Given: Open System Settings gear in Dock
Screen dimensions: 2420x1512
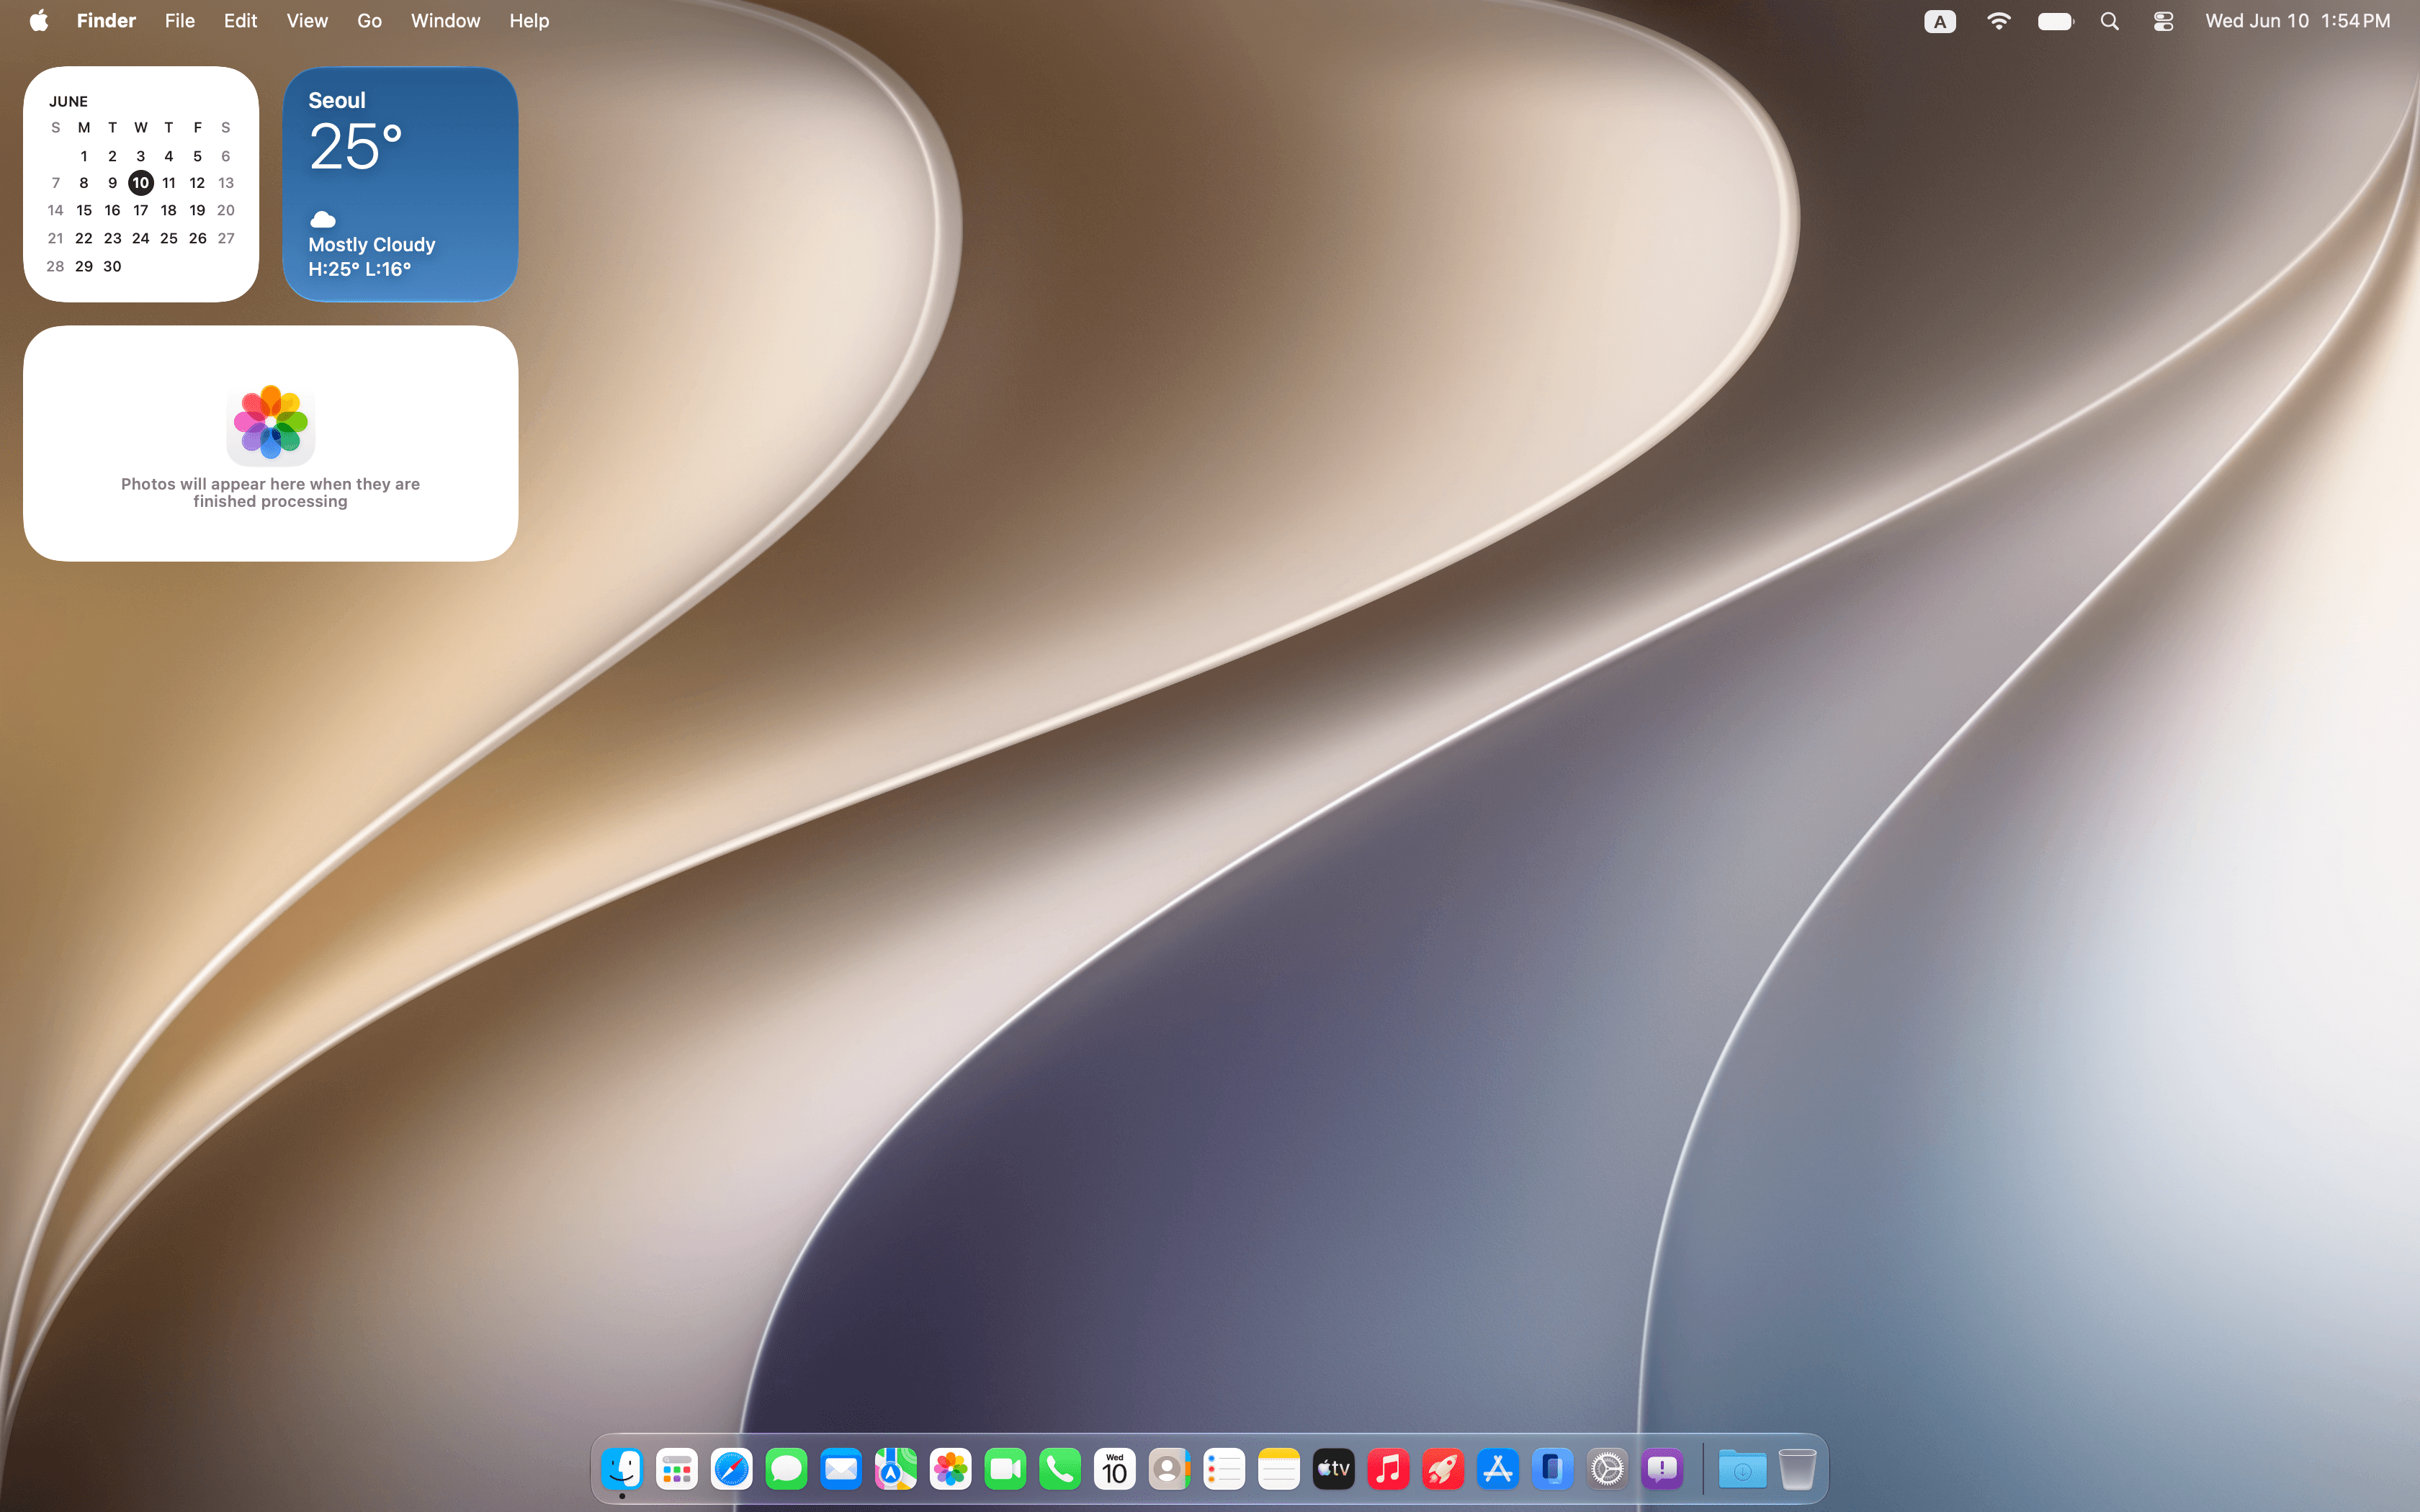Looking at the screenshot, I should click(1607, 1468).
